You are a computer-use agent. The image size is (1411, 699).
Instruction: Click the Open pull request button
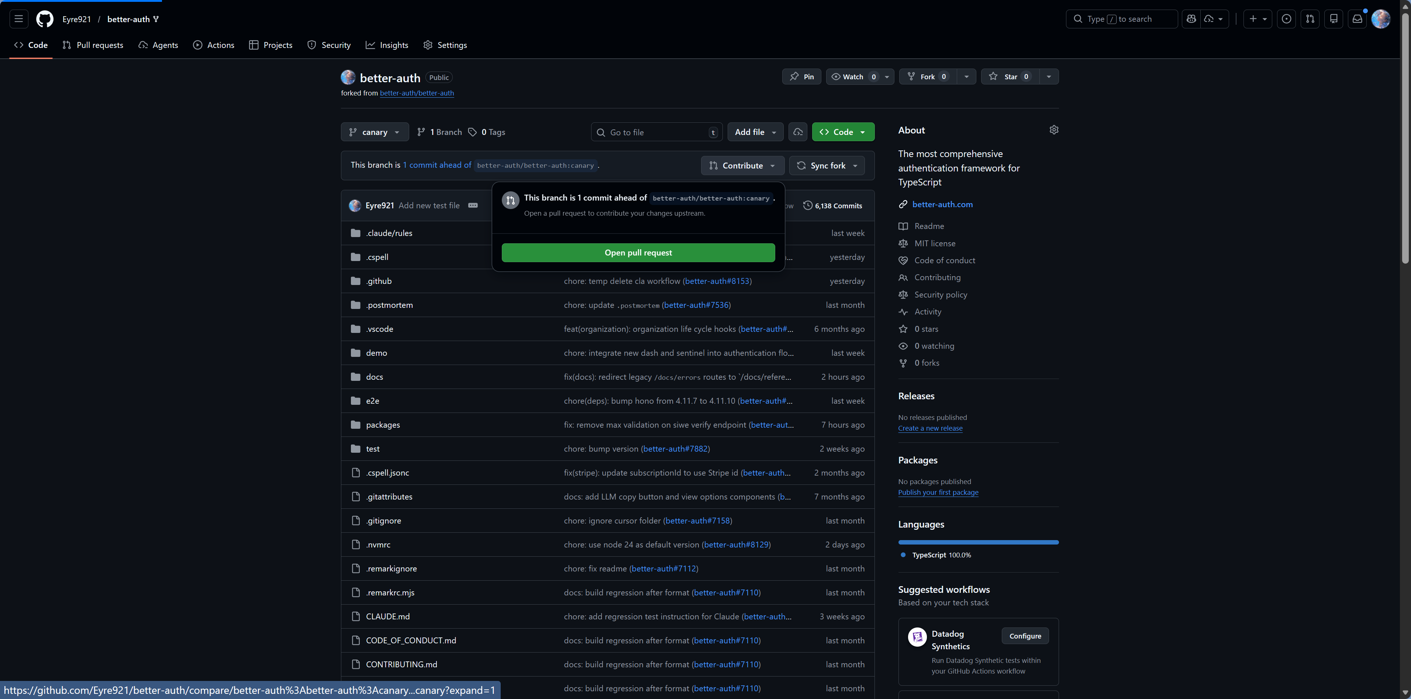pyautogui.click(x=638, y=253)
